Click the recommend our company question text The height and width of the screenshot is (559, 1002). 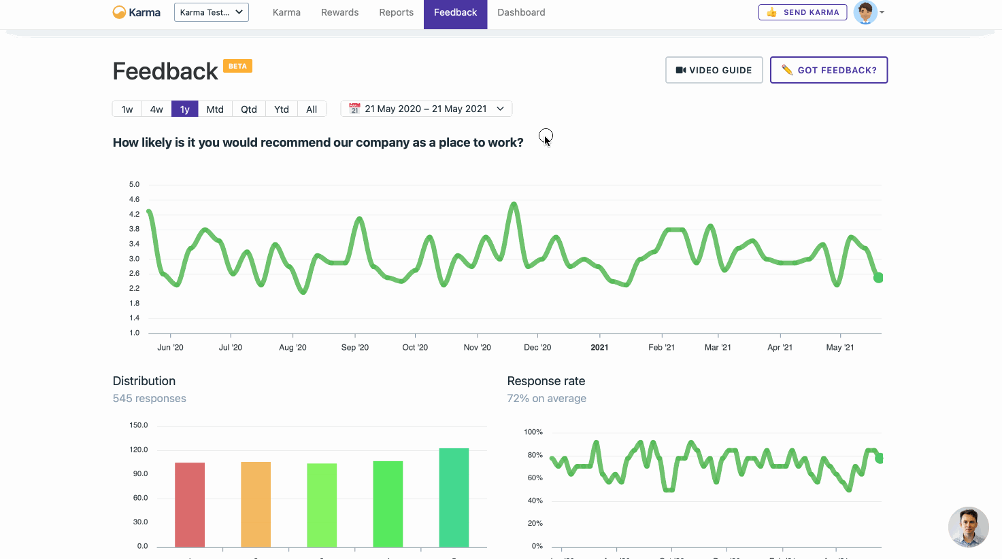tap(318, 143)
